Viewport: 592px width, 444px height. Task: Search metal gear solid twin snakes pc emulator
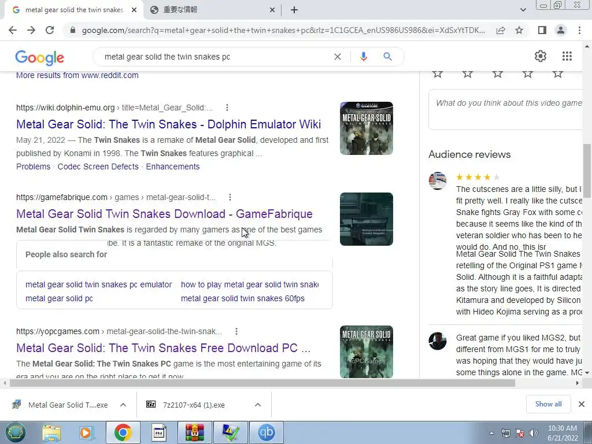click(98, 284)
